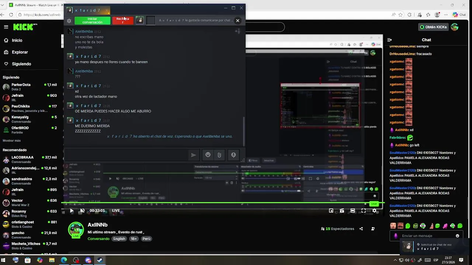Dismiss the voice chat request banner

point(238,21)
